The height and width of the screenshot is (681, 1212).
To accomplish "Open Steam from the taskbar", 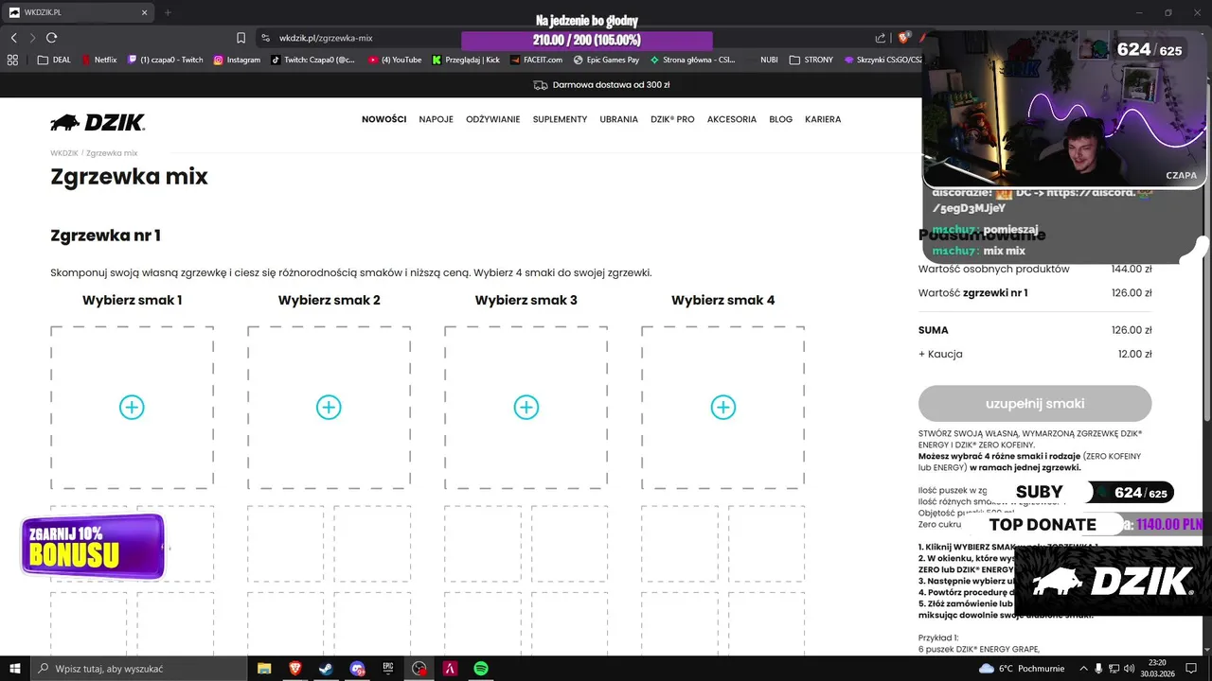I will click(x=326, y=669).
